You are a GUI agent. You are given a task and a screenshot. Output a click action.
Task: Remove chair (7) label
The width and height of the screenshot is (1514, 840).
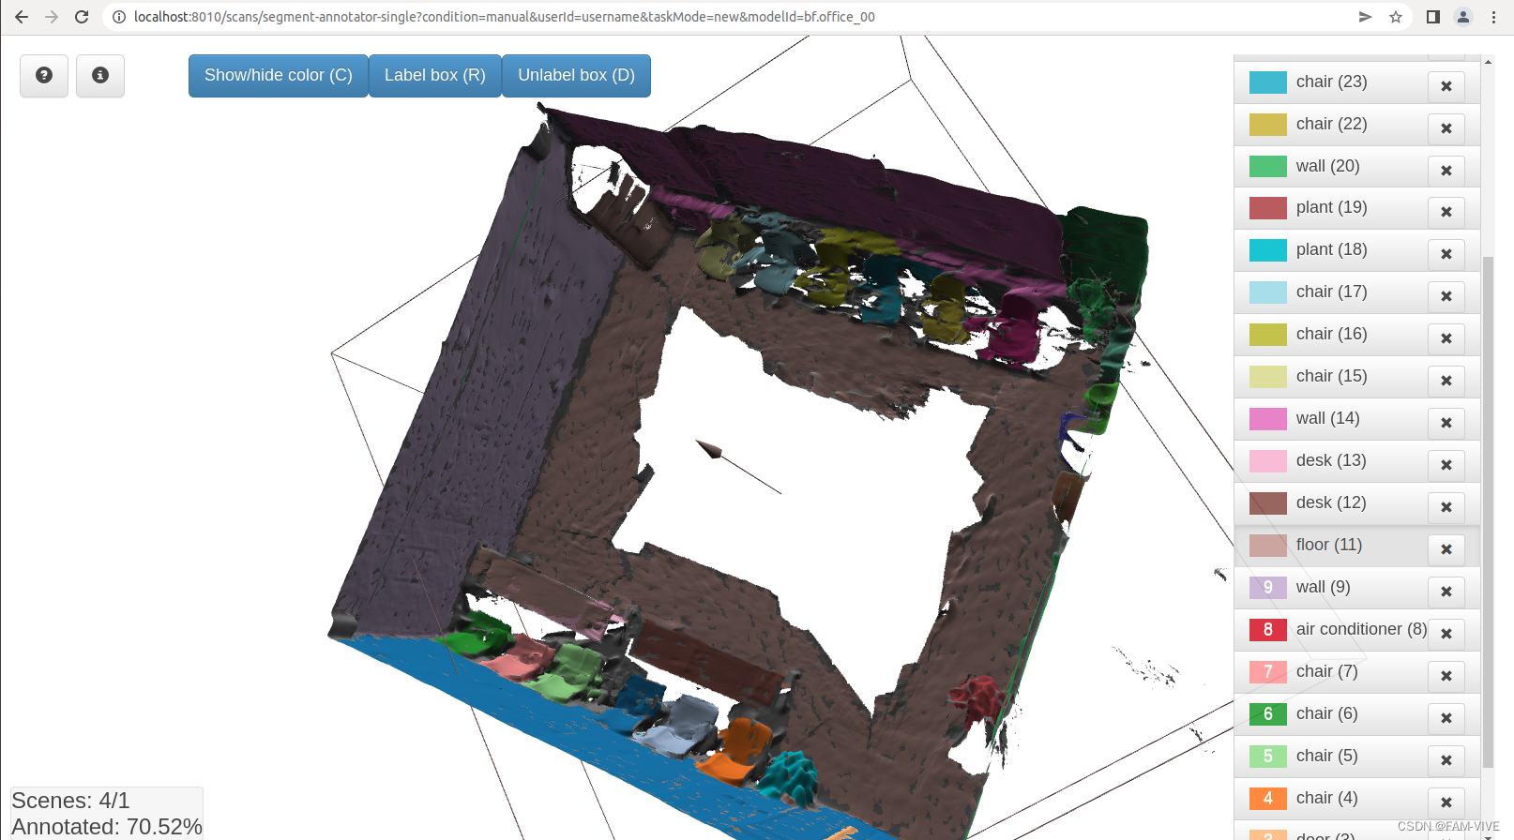(x=1446, y=676)
